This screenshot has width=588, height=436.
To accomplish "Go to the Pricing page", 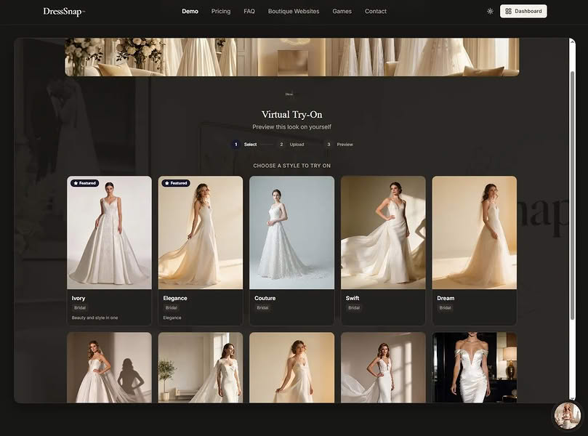I will point(221,11).
